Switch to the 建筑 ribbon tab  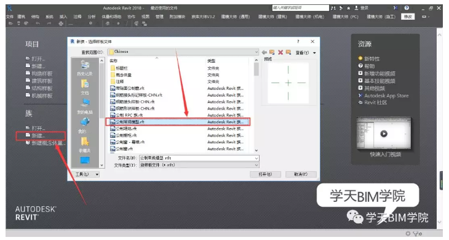(x=22, y=17)
